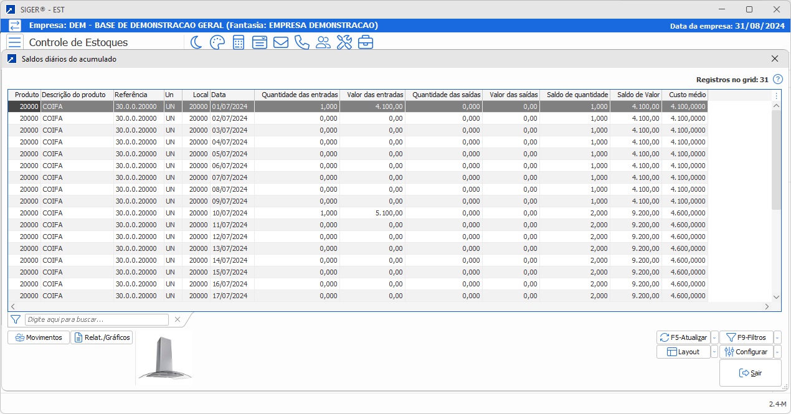Open Relat./Gráficos reports button
This screenshot has width=791, height=414.
point(102,337)
